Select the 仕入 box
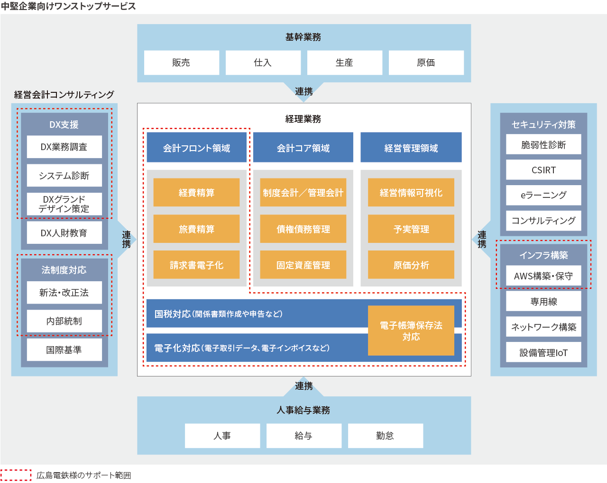Viewport: 607px width, 483px height. (x=263, y=63)
